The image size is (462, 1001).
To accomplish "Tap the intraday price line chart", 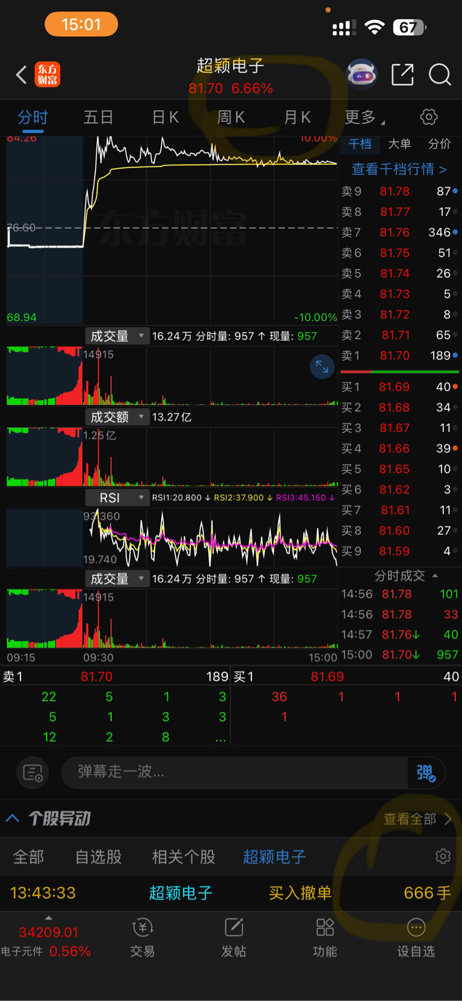I will 172,230.
